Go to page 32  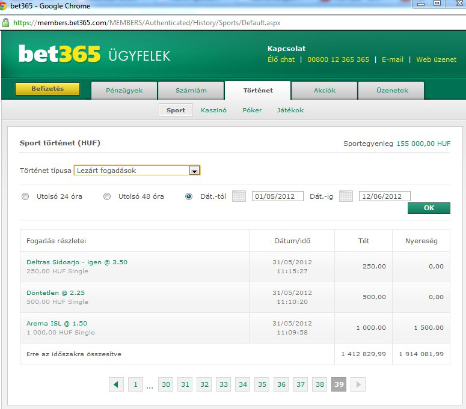204,384
